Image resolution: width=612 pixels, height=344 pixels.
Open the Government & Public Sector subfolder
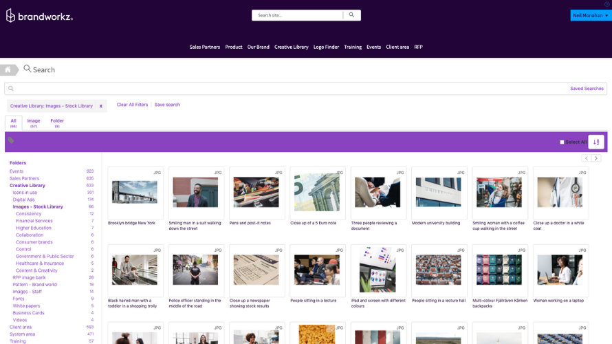point(45,256)
